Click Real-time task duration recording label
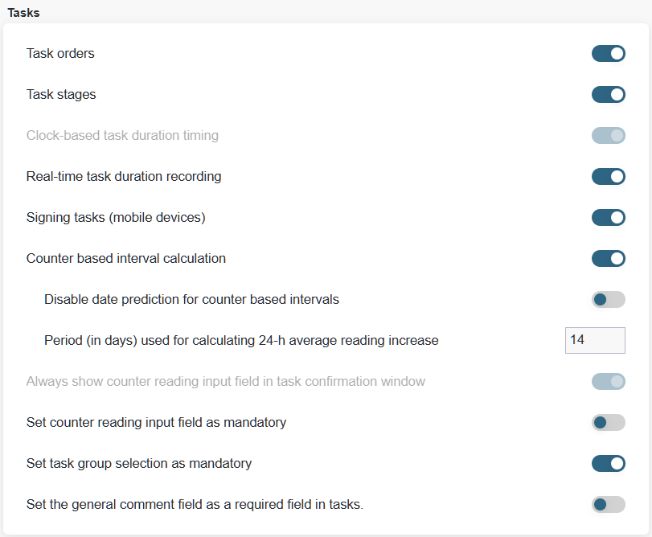652x537 pixels. [124, 177]
